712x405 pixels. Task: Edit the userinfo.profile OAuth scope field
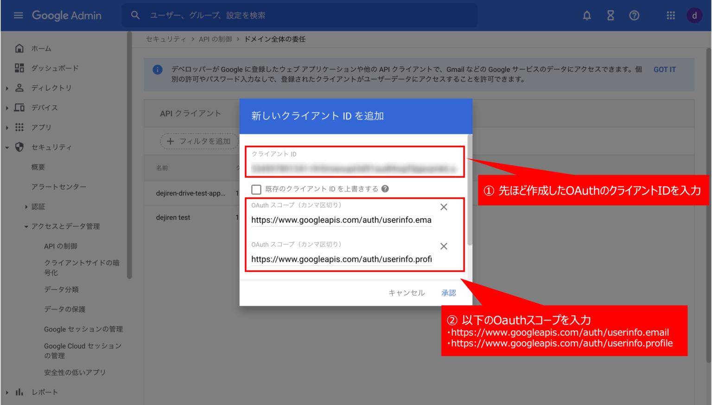point(341,259)
